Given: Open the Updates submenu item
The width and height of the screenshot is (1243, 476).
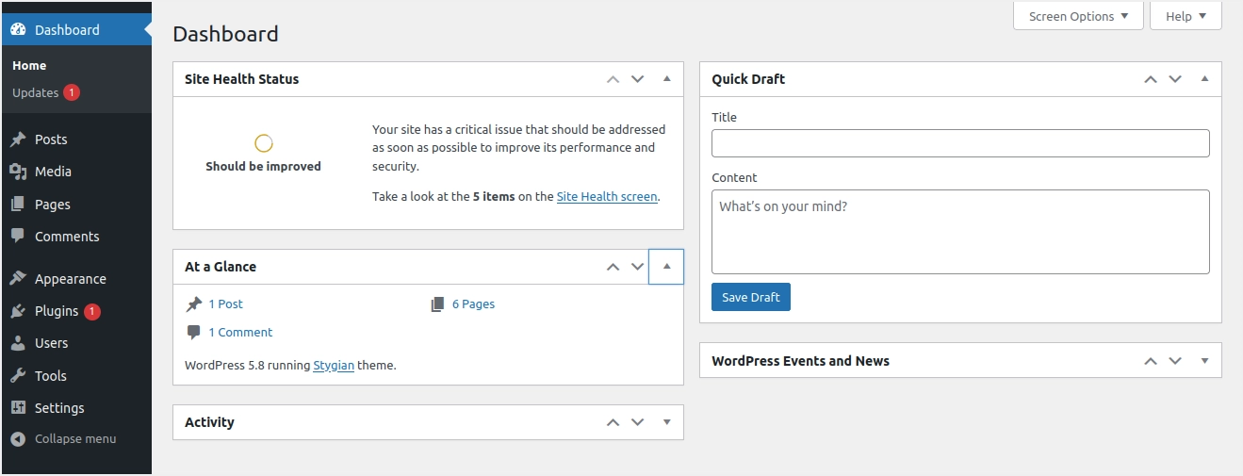Looking at the screenshot, I should point(36,92).
